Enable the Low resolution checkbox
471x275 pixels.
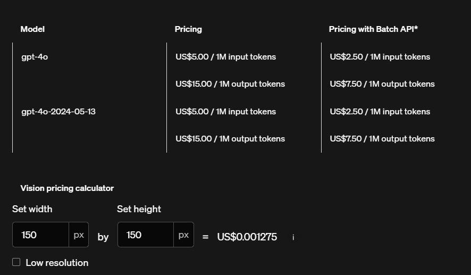click(16, 262)
